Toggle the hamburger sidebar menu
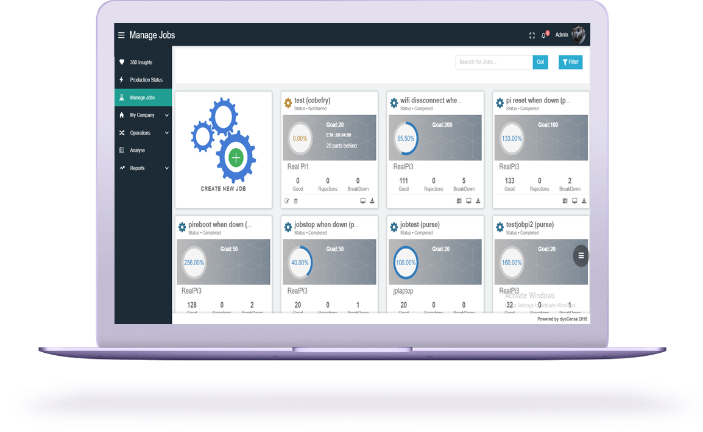Viewport: 703px width, 432px height. click(121, 35)
